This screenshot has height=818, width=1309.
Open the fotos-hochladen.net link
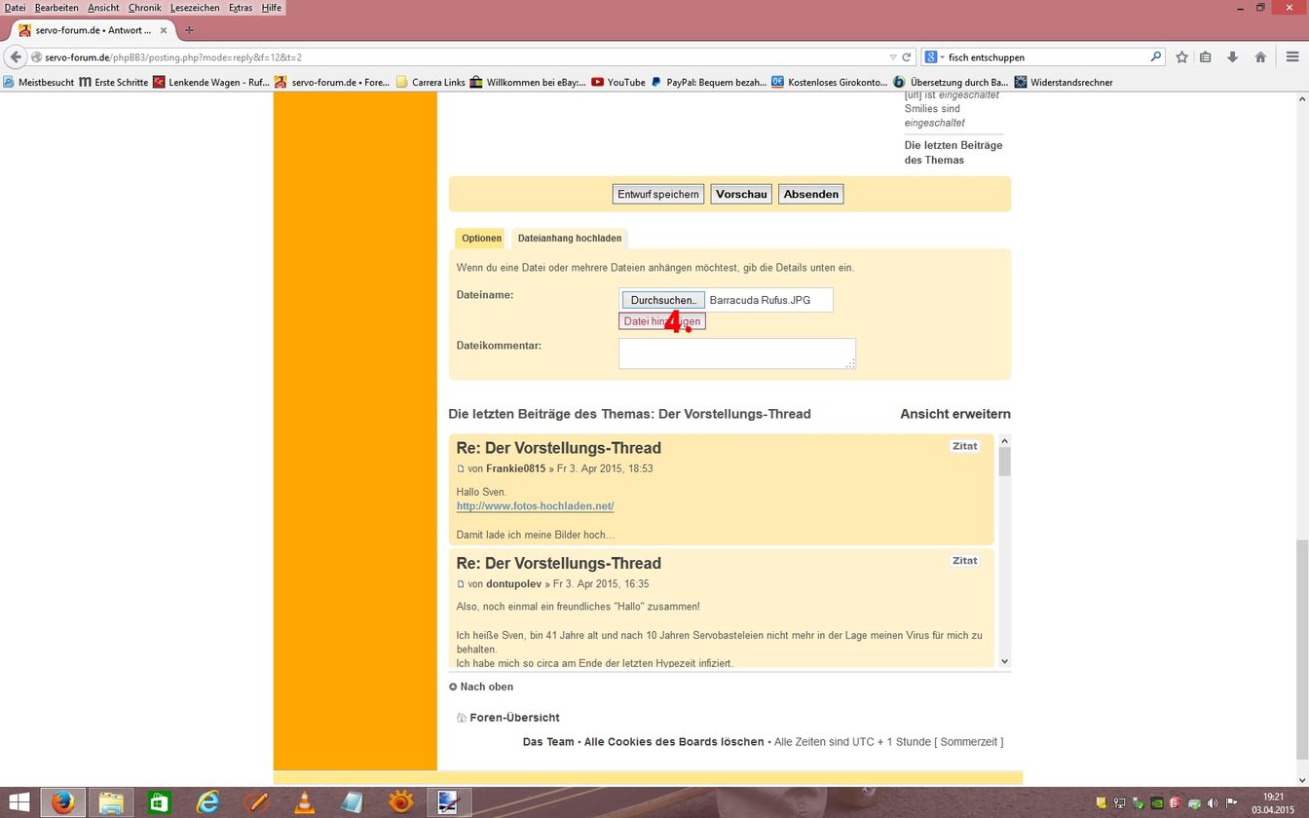tap(535, 506)
